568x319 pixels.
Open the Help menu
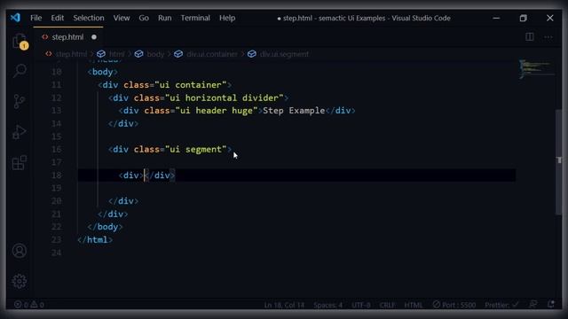[227, 18]
